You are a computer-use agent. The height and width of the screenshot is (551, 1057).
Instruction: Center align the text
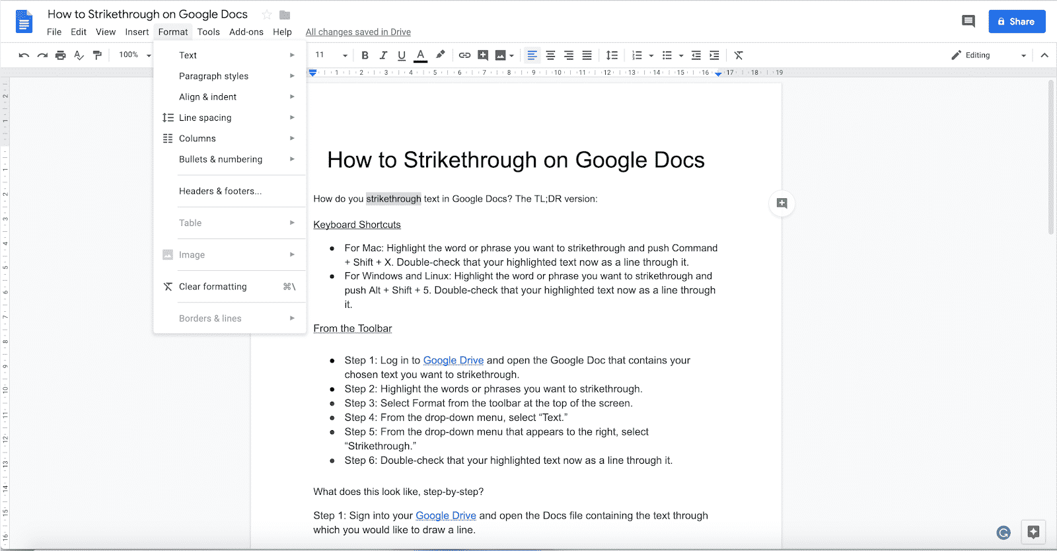[550, 55]
